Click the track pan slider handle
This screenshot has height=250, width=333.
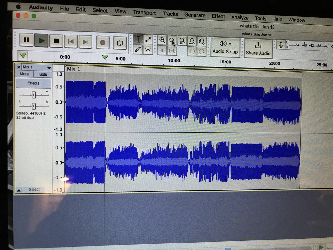(33, 106)
